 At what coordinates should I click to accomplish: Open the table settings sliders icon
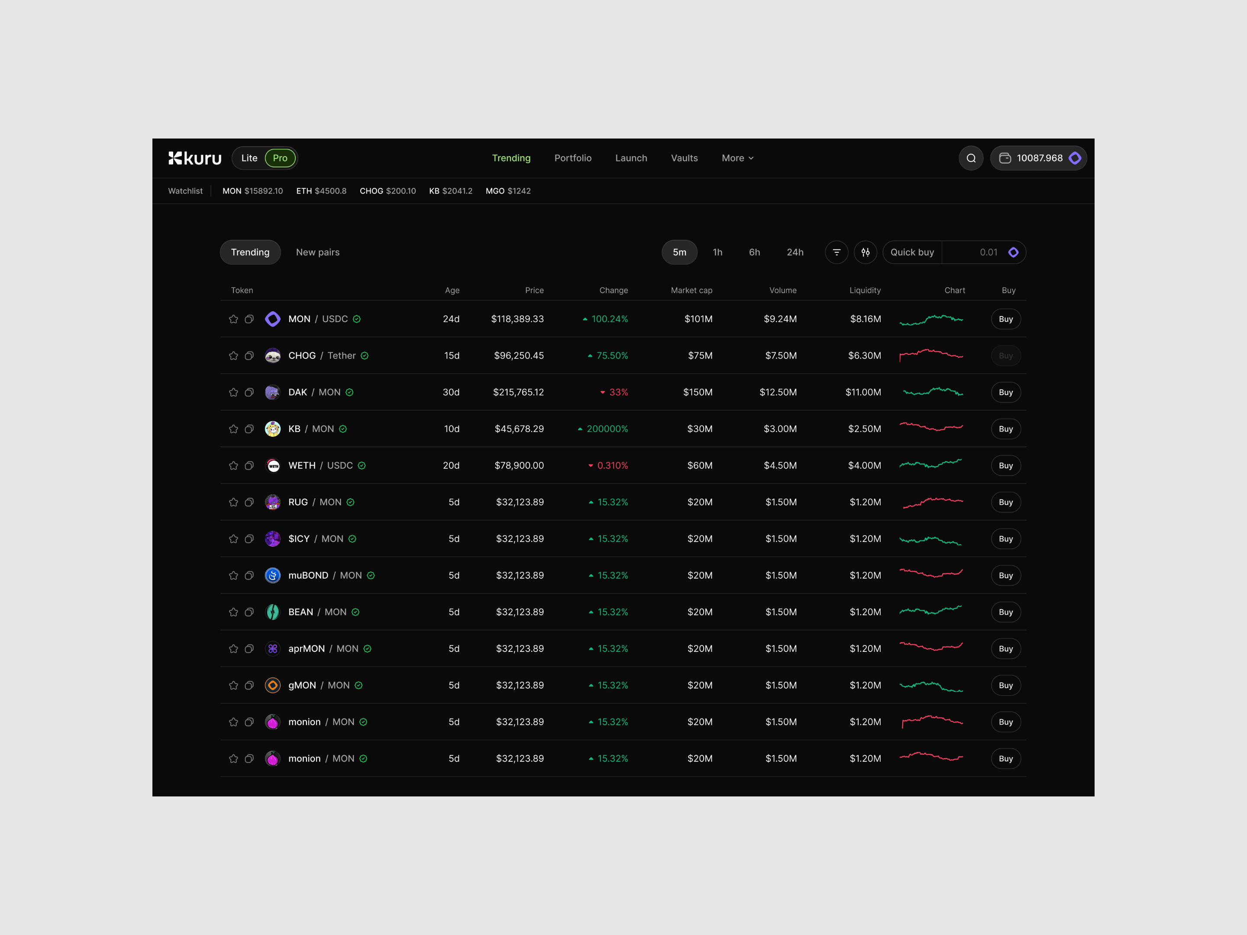pyautogui.click(x=866, y=252)
